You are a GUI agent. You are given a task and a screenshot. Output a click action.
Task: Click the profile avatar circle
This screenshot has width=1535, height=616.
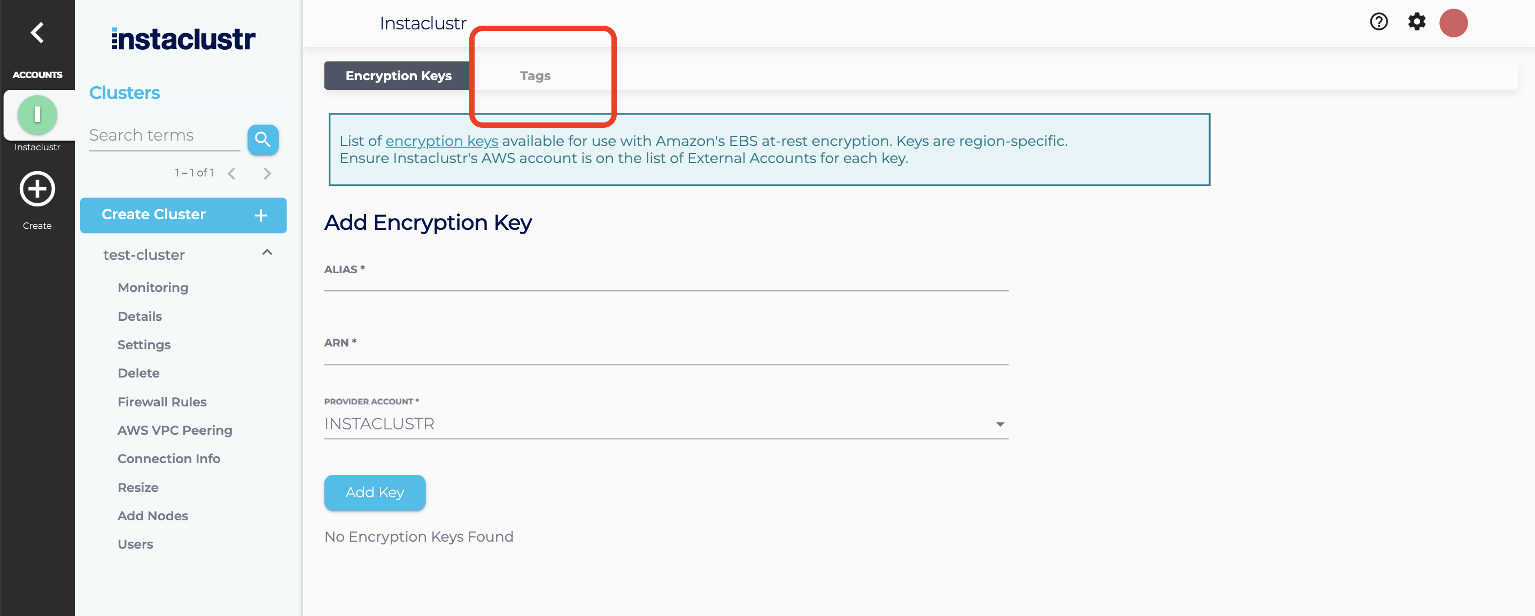[1454, 22]
